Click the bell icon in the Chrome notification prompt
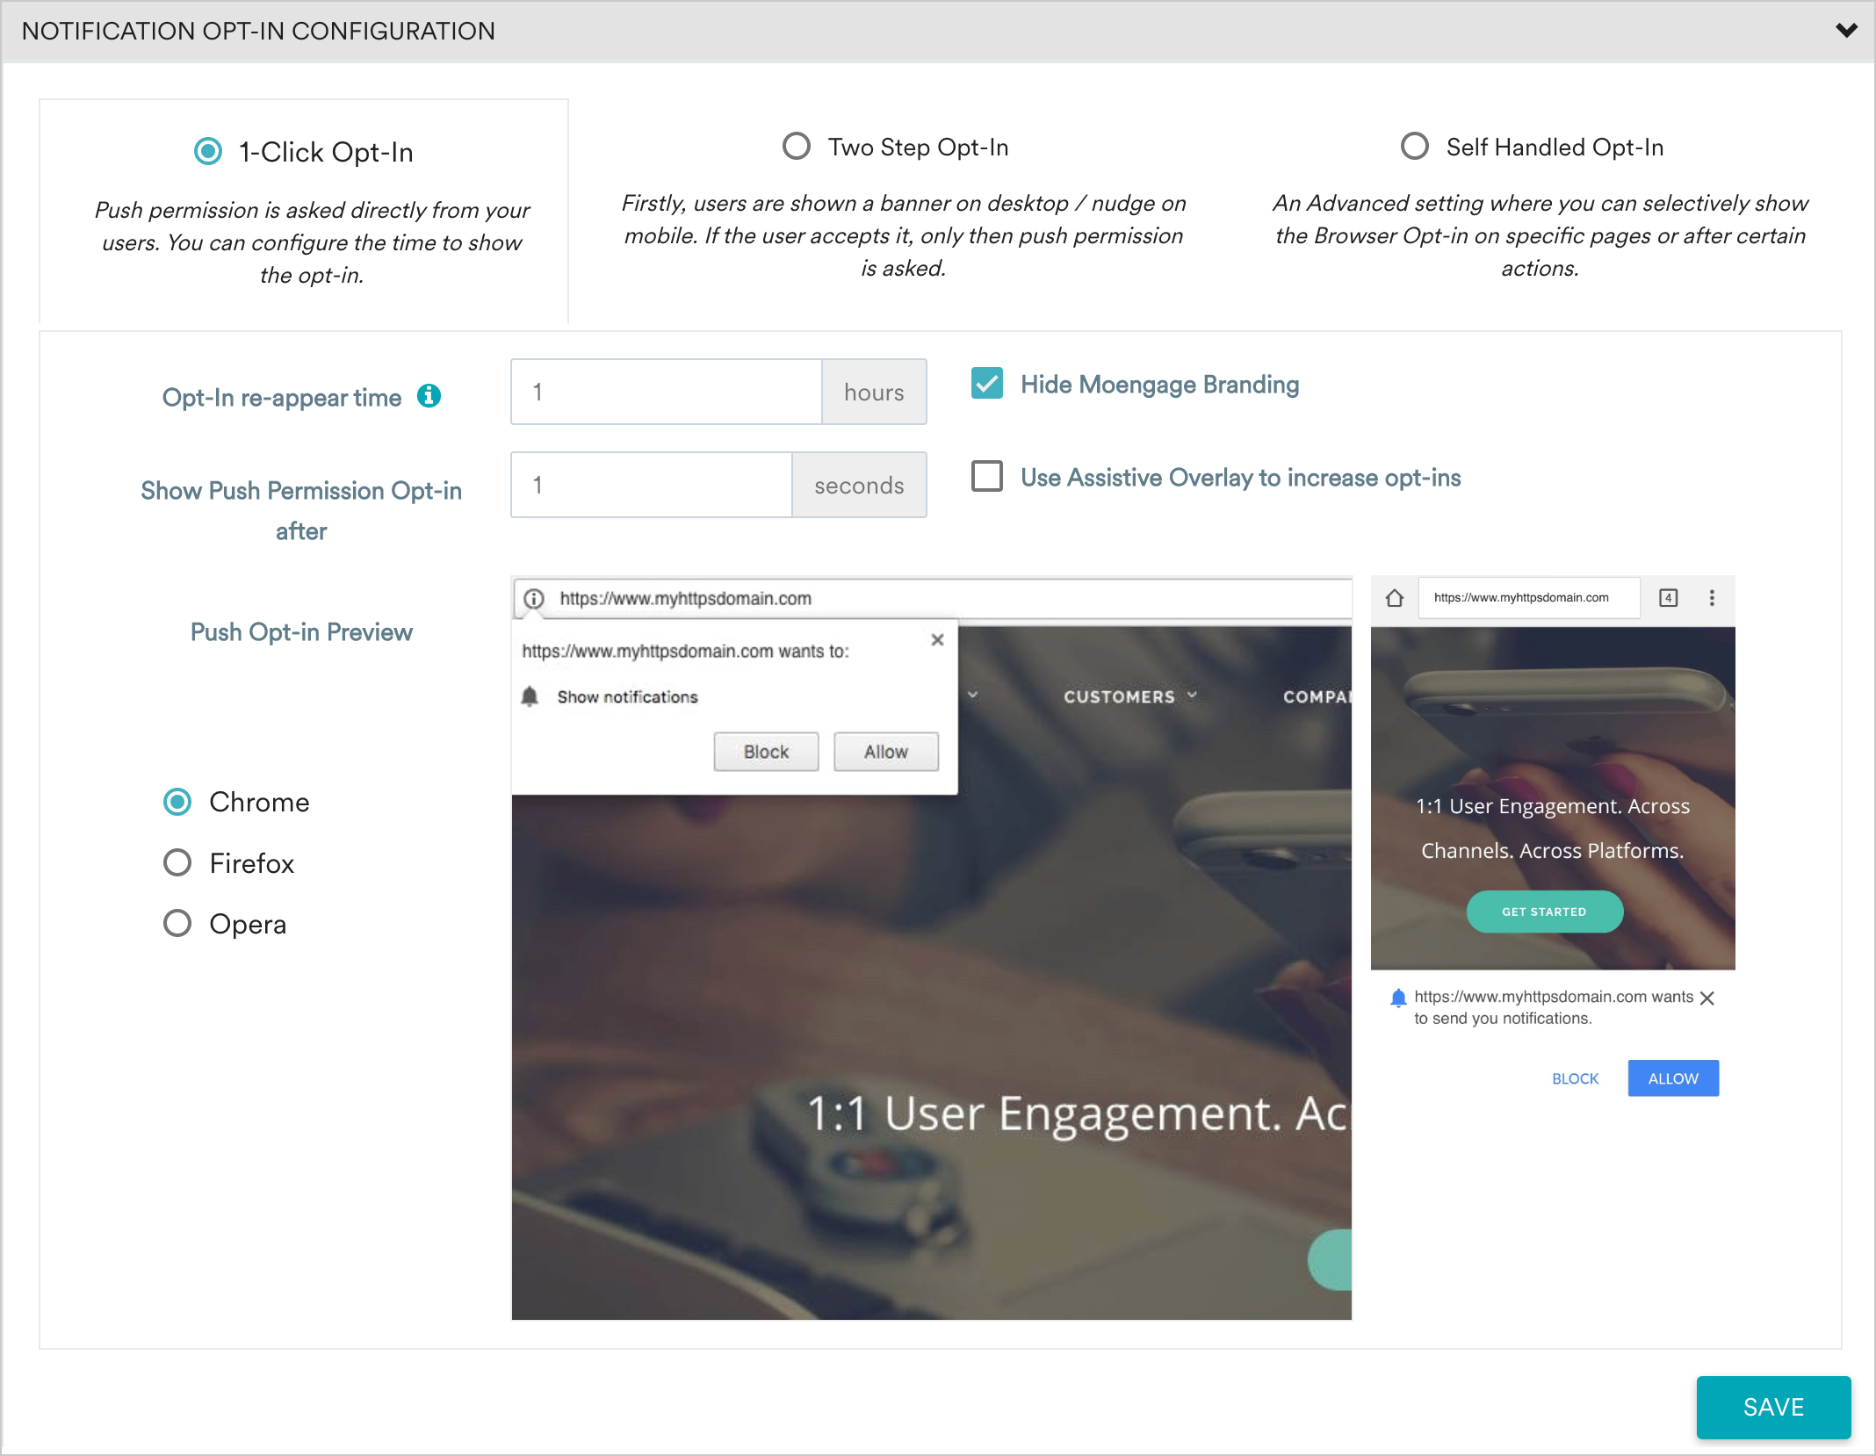This screenshot has width=1876, height=1456. click(530, 696)
